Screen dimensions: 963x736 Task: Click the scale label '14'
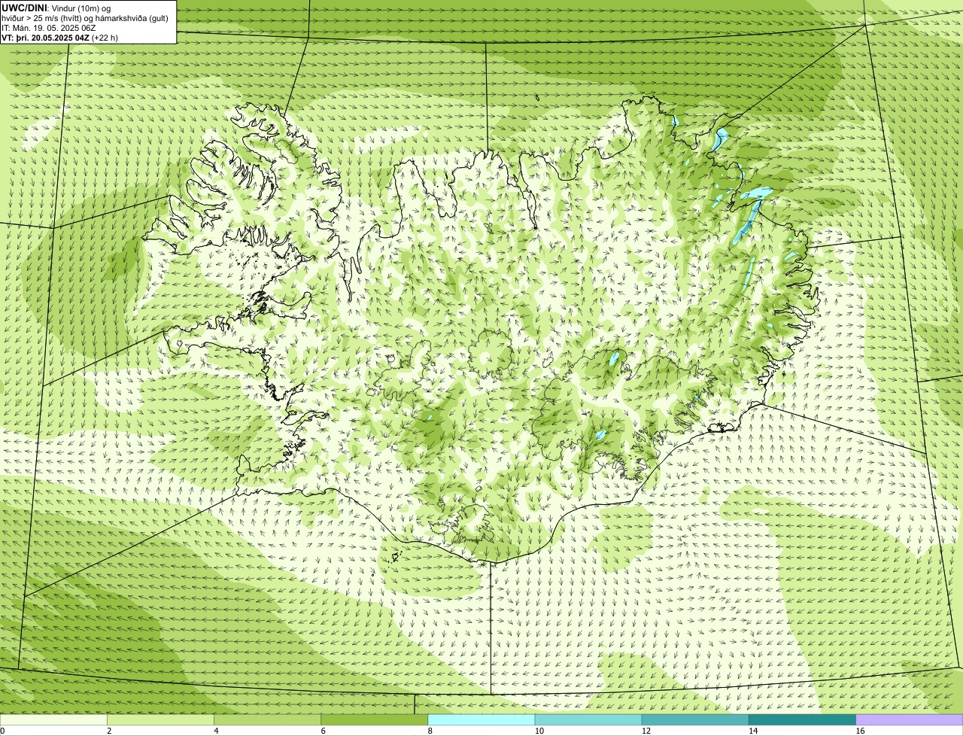click(x=753, y=731)
